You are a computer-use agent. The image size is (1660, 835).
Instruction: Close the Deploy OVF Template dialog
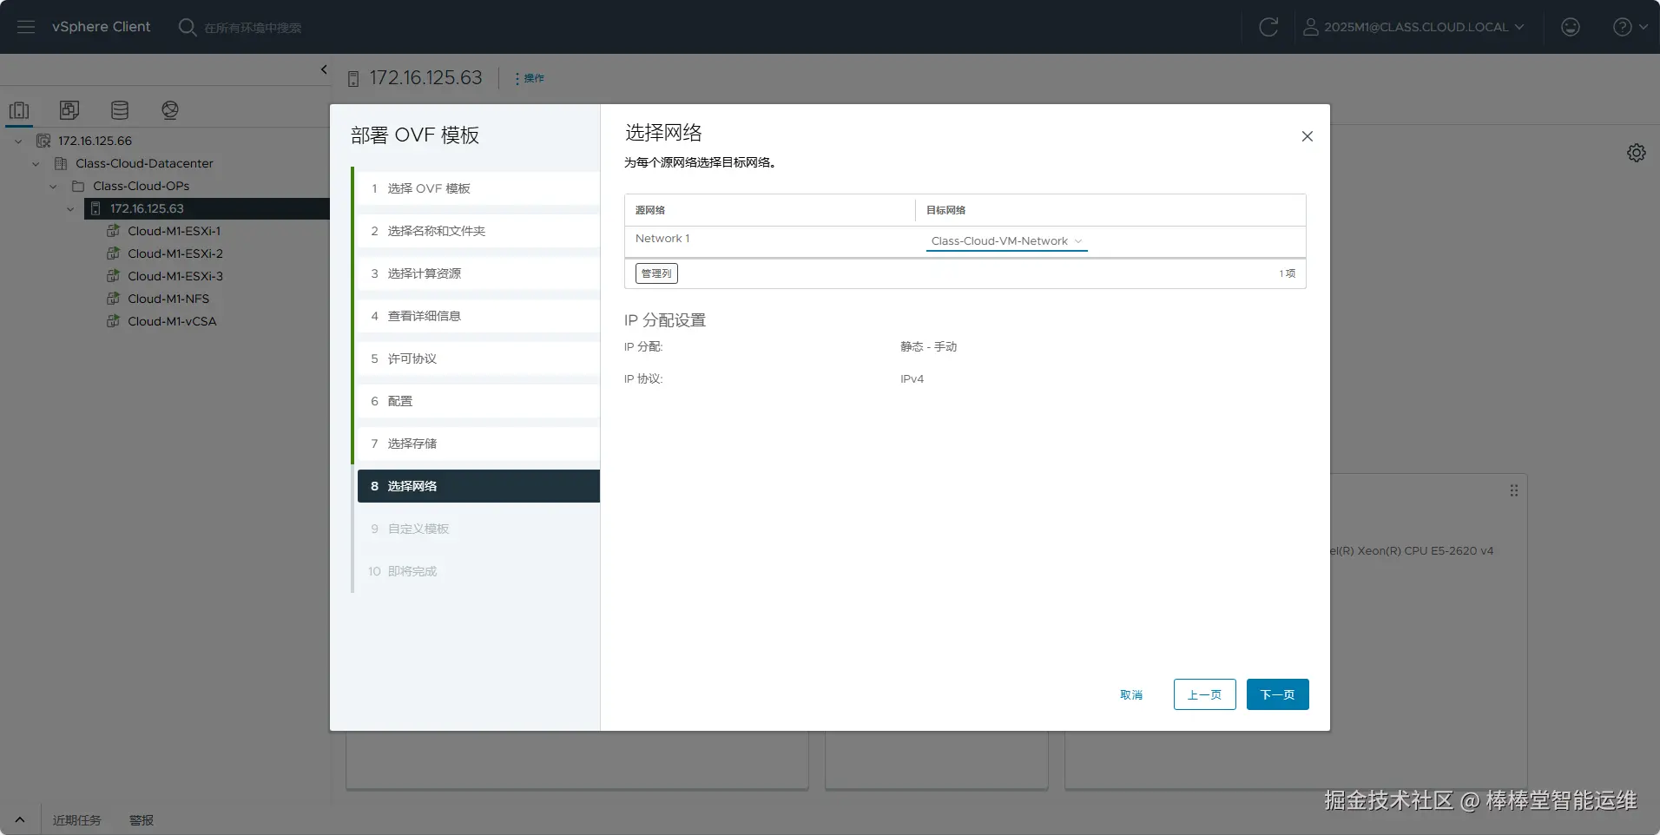click(x=1308, y=136)
